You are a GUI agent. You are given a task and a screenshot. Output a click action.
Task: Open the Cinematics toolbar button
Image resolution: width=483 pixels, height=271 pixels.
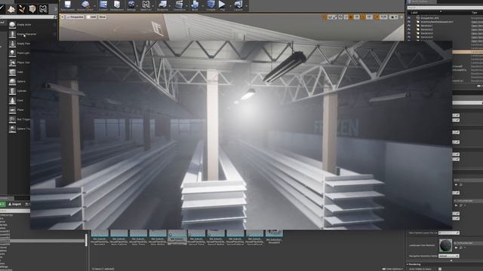179,5
